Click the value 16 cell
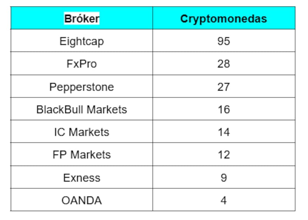Viewport: 308px width, 220px height. coord(224,109)
